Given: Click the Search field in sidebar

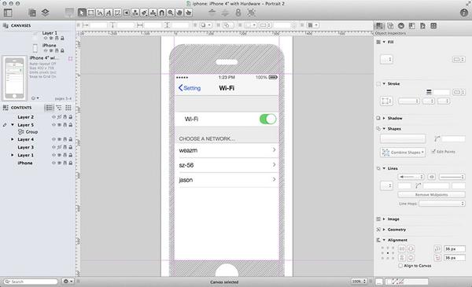Looking at the screenshot, I should pyautogui.click(x=31, y=281).
